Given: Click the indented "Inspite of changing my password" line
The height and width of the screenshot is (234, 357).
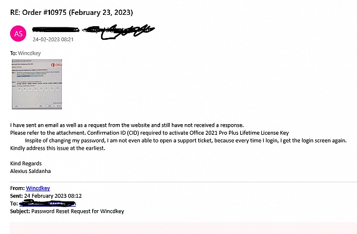Looking at the screenshot, I should click(186, 141).
